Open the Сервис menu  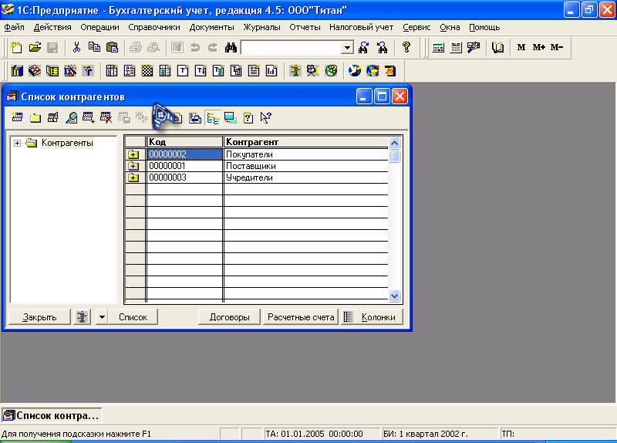coord(416,27)
